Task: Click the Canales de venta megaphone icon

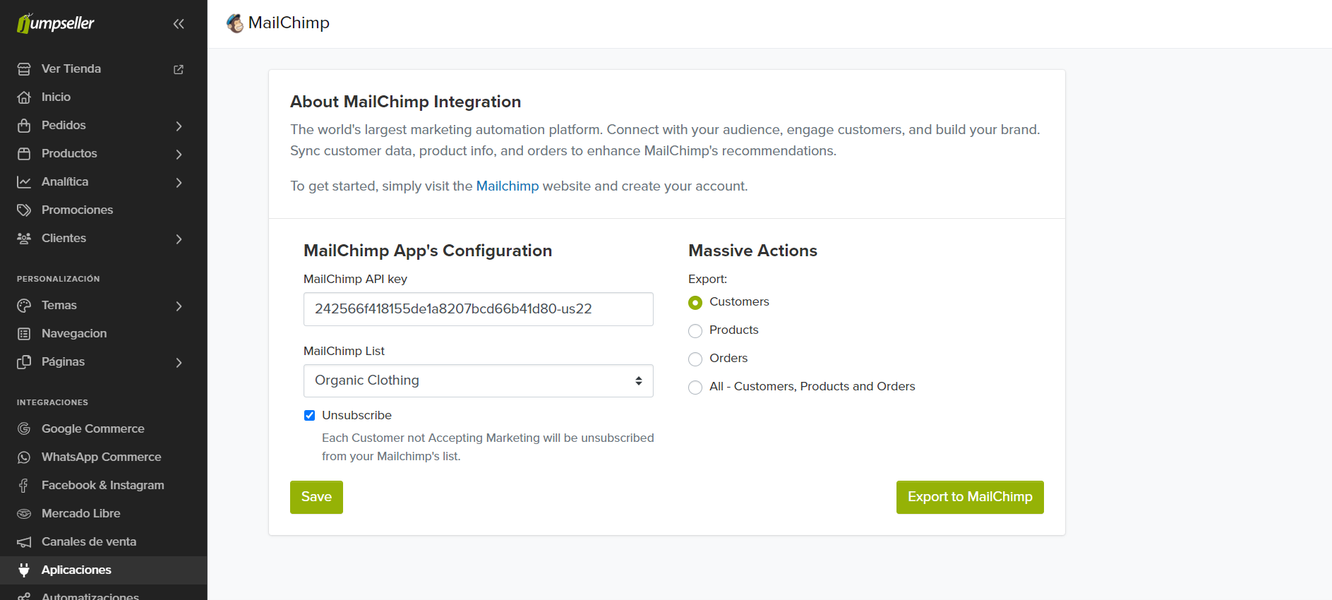Action: (x=24, y=542)
